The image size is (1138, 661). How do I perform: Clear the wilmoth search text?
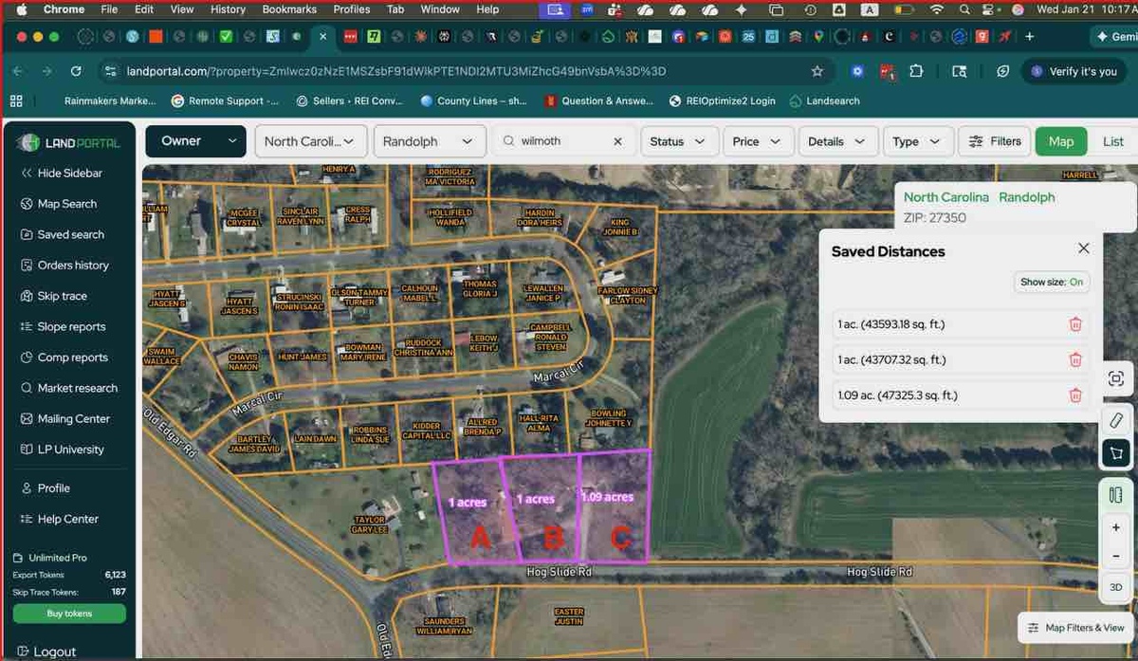(617, 141)
